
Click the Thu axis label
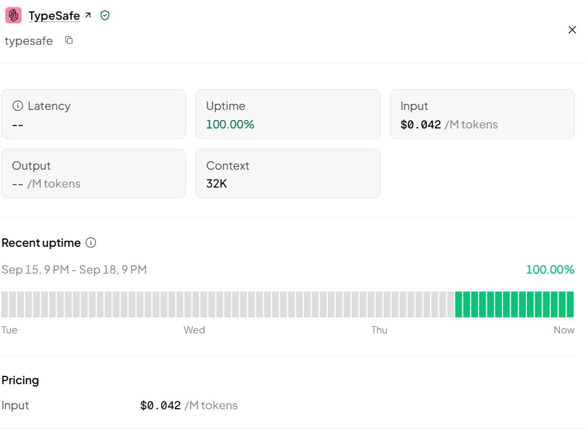coord(379,330)
